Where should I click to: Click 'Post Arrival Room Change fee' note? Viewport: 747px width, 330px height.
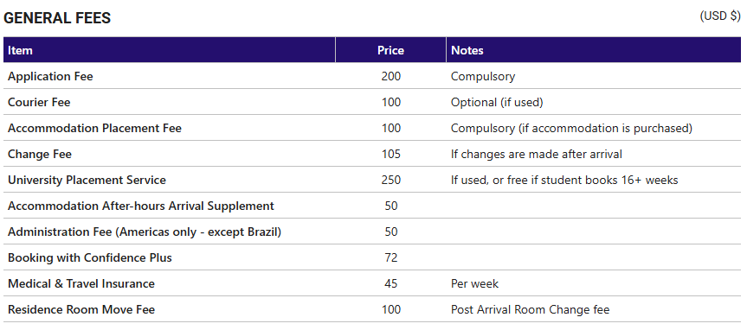coord(531,309)
